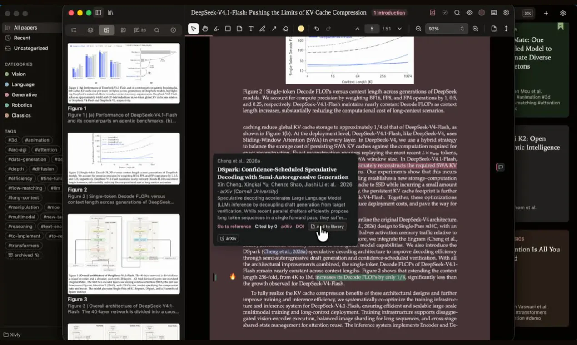
Task: Select the pointer cursor tool
Action: 194,29
